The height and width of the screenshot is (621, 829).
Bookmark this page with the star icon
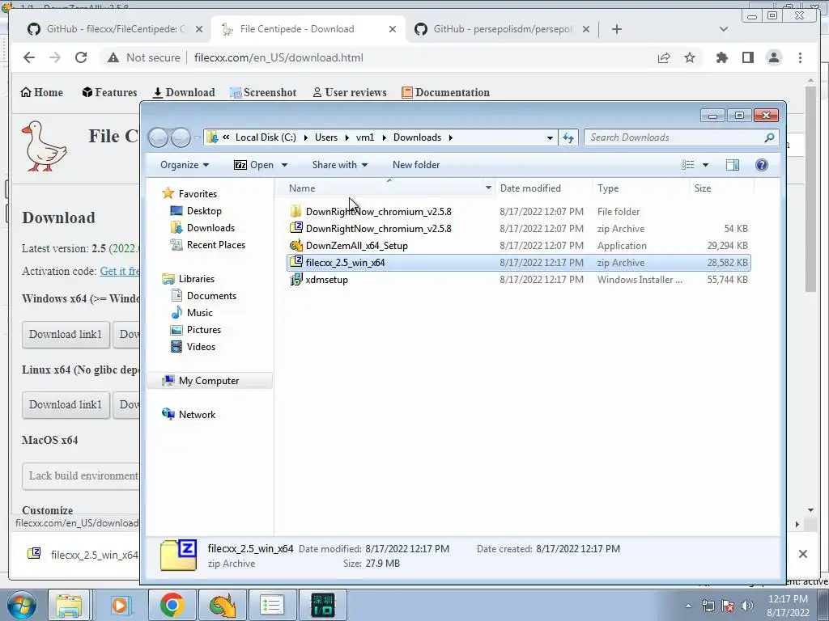[x=690, y=57]
